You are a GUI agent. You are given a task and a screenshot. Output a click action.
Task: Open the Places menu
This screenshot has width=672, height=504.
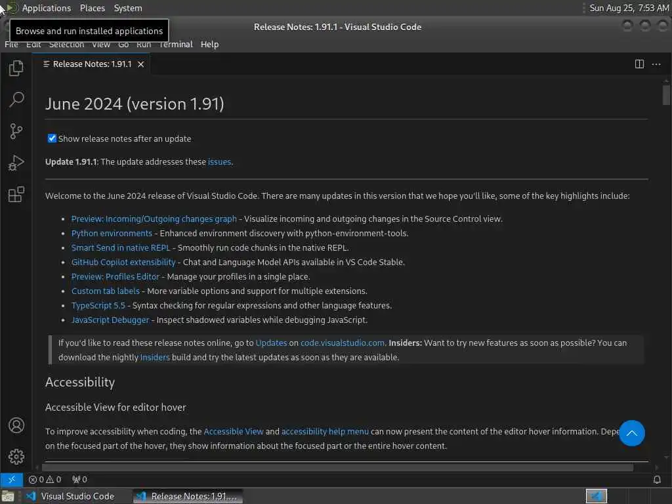point(92,8)
